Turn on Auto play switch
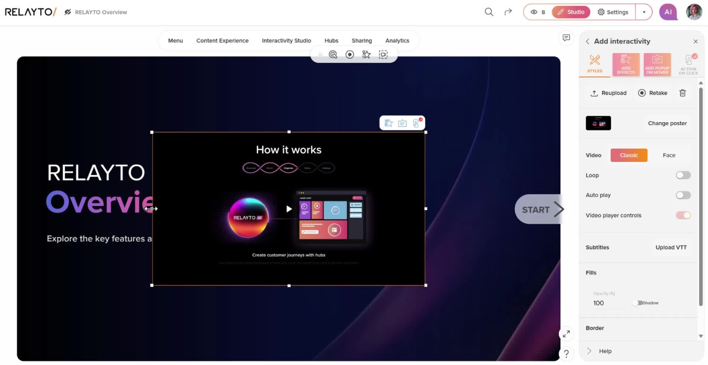 point(683,195)
